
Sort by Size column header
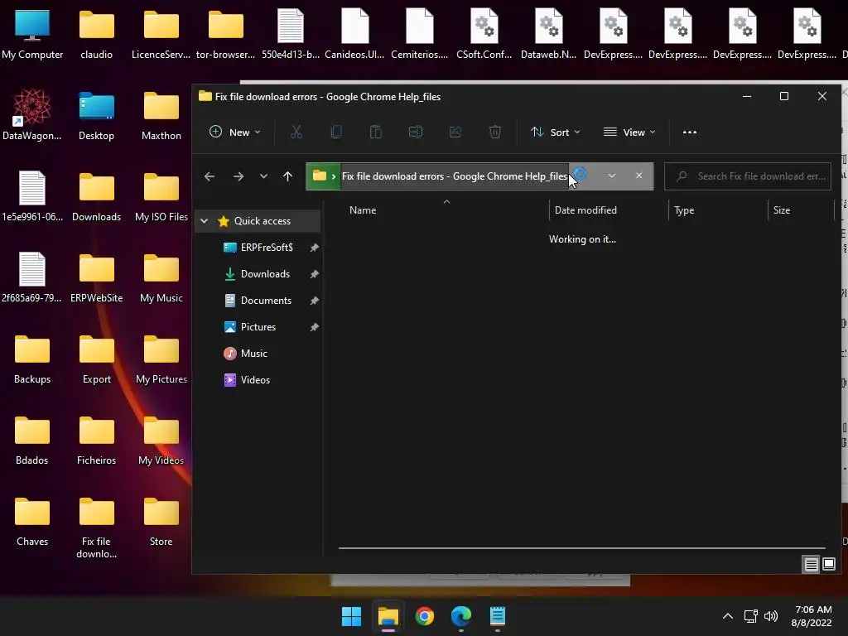pyautogui.click(x=782, y=210)
